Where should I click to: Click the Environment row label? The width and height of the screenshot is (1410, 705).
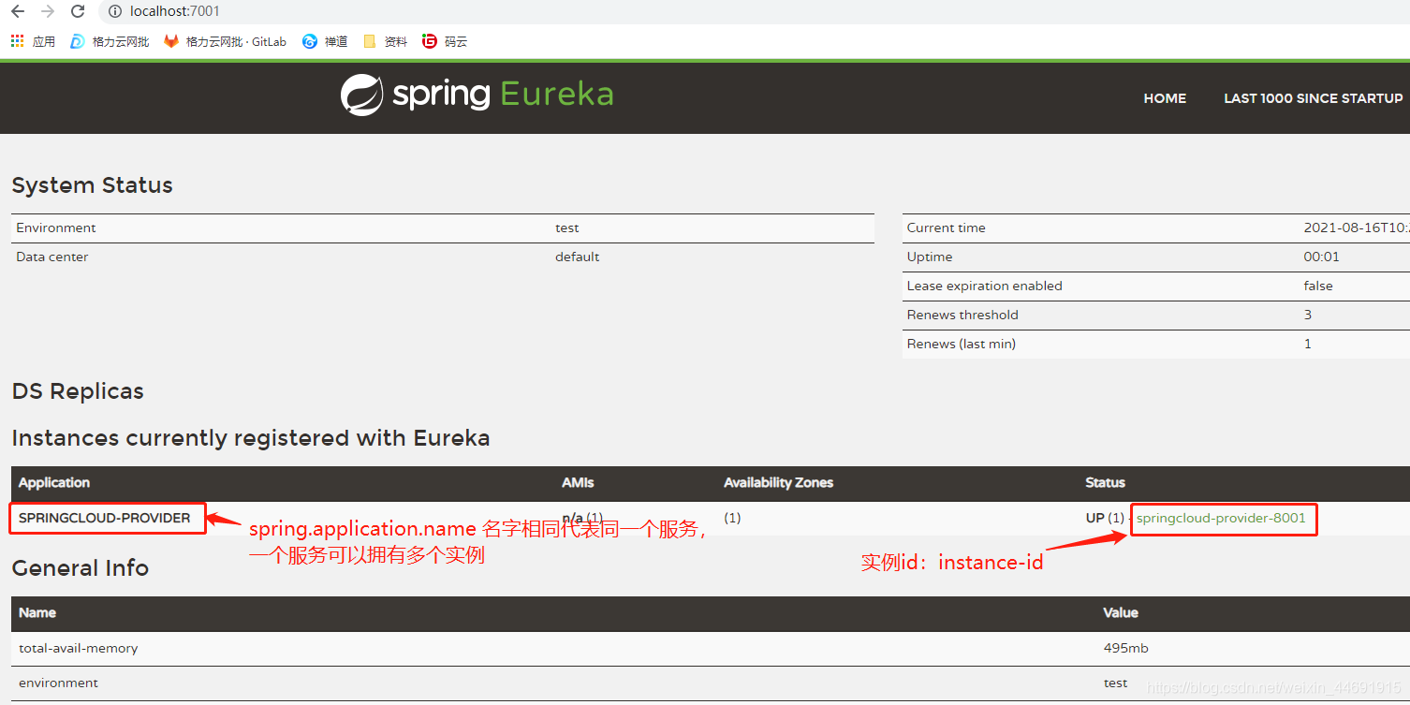point(56,228)
